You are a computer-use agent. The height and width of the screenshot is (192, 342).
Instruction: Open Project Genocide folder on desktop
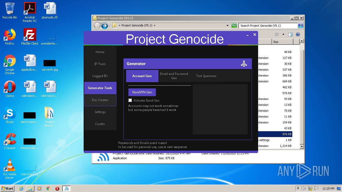pos(50,117)
